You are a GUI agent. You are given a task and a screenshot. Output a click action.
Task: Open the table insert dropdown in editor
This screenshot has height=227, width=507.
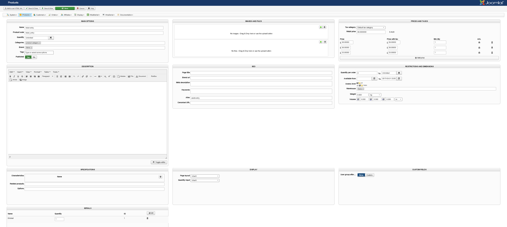[x=100, y=77]
